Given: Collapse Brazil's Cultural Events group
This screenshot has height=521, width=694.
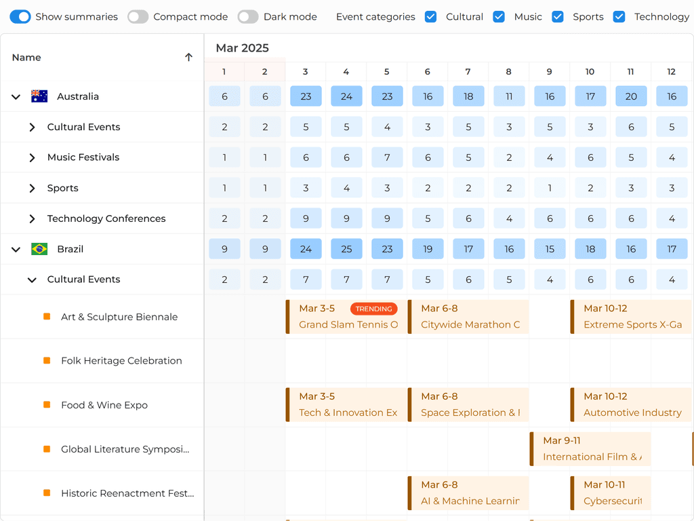Looking at the screenshot, I should 32,279.
